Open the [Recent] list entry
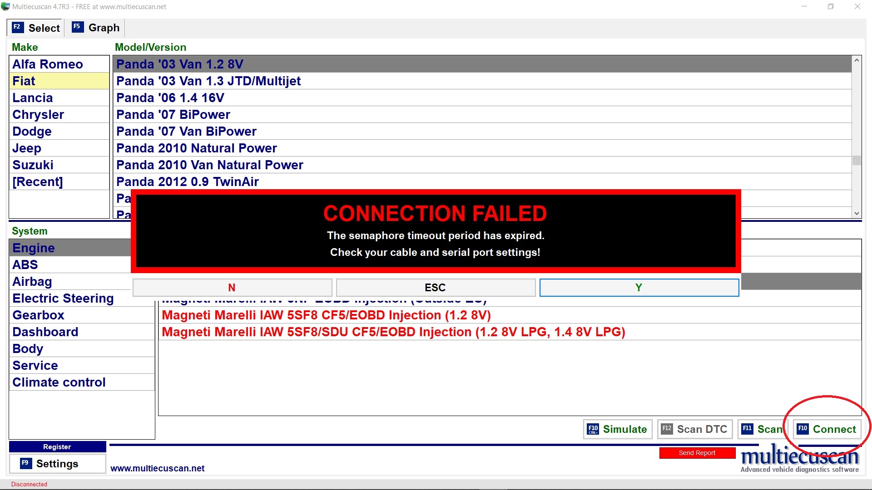This screenshot has height=490, width=872. point(59,181)
